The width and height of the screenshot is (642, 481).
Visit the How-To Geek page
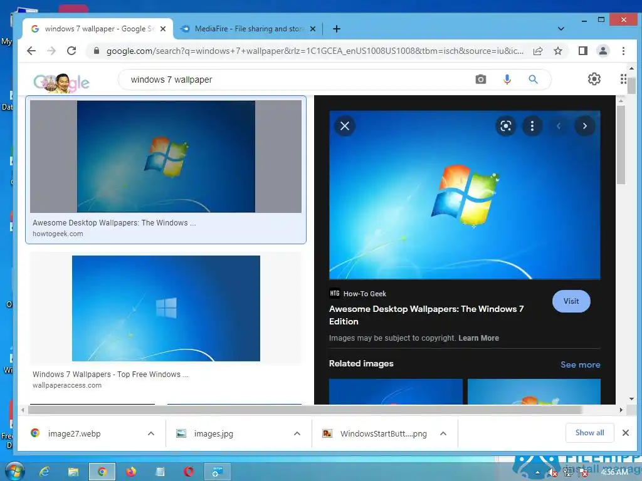(571, 301)
